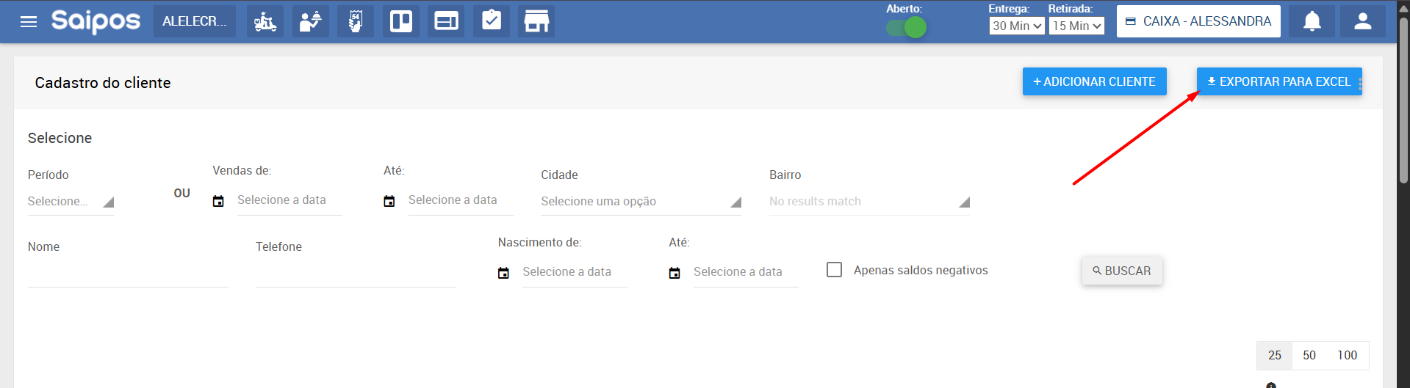Select 100 results per page

1346,356
